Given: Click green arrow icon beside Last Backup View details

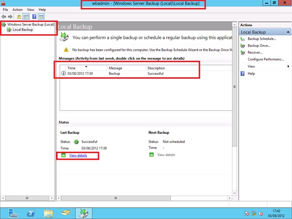Looking at the screenshot, I should pos(63,155).
